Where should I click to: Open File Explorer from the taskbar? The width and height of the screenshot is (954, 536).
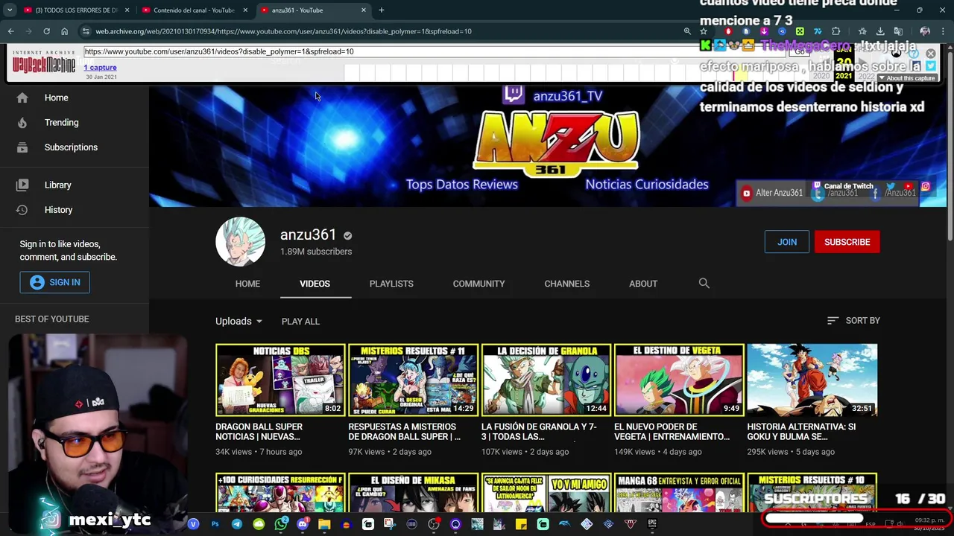(x=324, y=524)
